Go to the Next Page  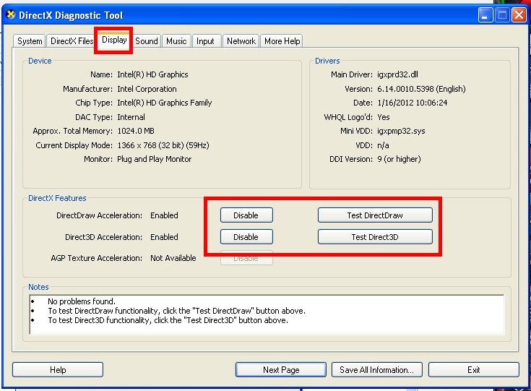281,369
